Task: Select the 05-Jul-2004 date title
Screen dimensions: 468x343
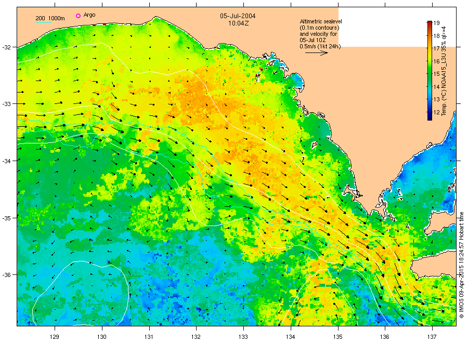Action: (238, 16)
